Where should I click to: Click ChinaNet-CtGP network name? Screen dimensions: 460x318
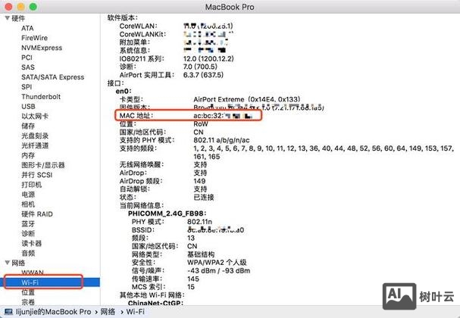click(155, 303)
